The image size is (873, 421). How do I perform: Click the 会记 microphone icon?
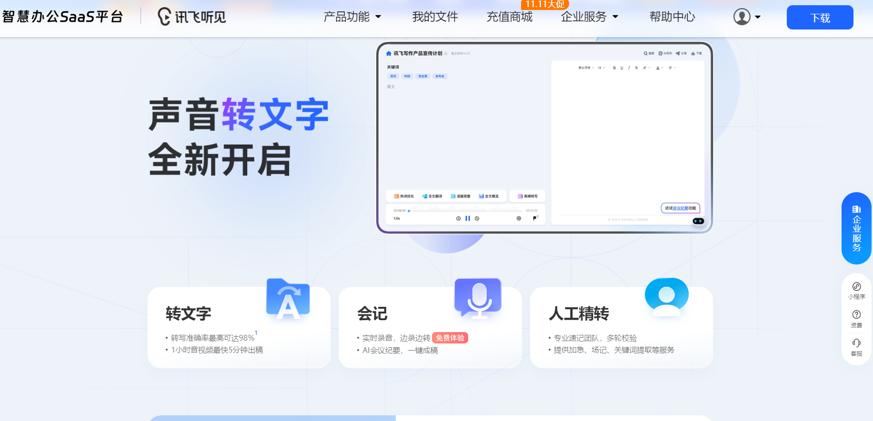click(478, 298)
